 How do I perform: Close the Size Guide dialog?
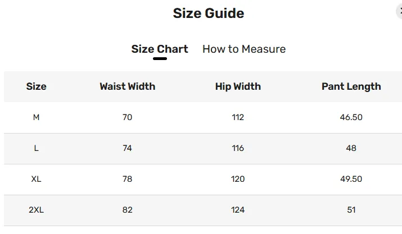[399, 12]
